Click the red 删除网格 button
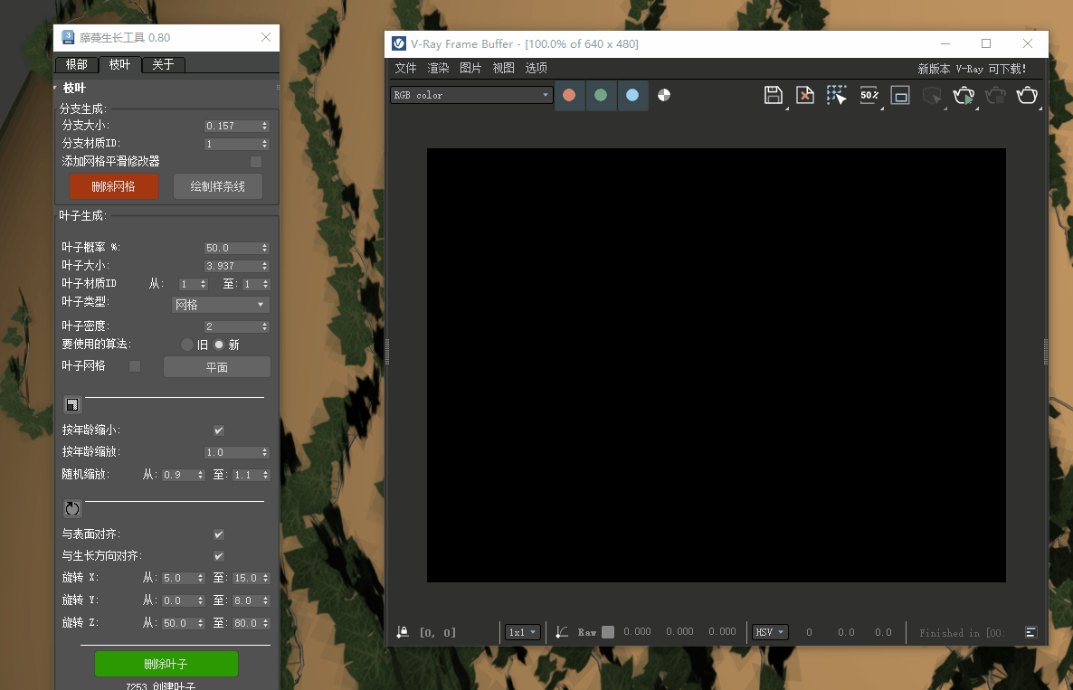 pyautogui.click(x=114, y=186)
